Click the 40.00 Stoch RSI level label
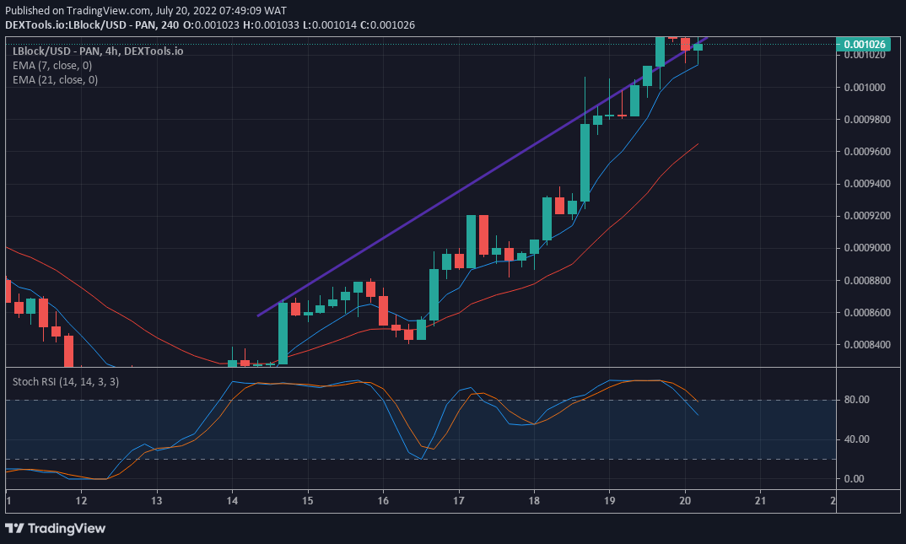906x544 pixels. coord(856,439)
